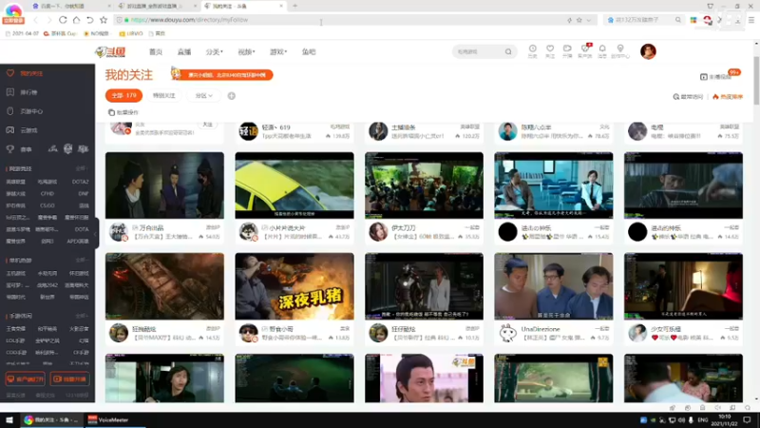Open the 深夜乳猪 stream thumbnail
Image resolution: width=760 pixels, height=428 pixels.
(294, 286)
